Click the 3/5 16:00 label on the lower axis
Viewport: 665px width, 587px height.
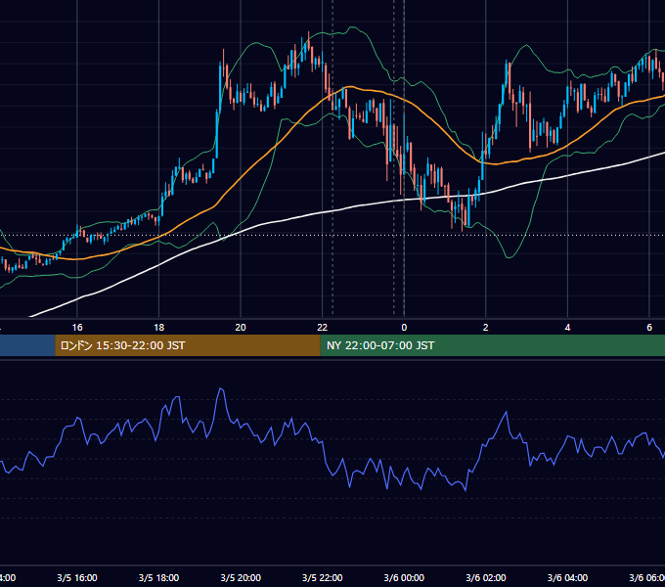[x=77, y=577]
